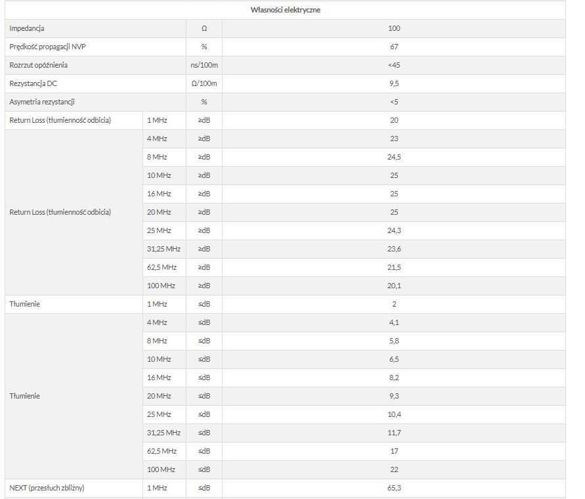585x499 pixels.
Task: Click the Tłumienie value 11,7
Action: click(x=394, y=433)
